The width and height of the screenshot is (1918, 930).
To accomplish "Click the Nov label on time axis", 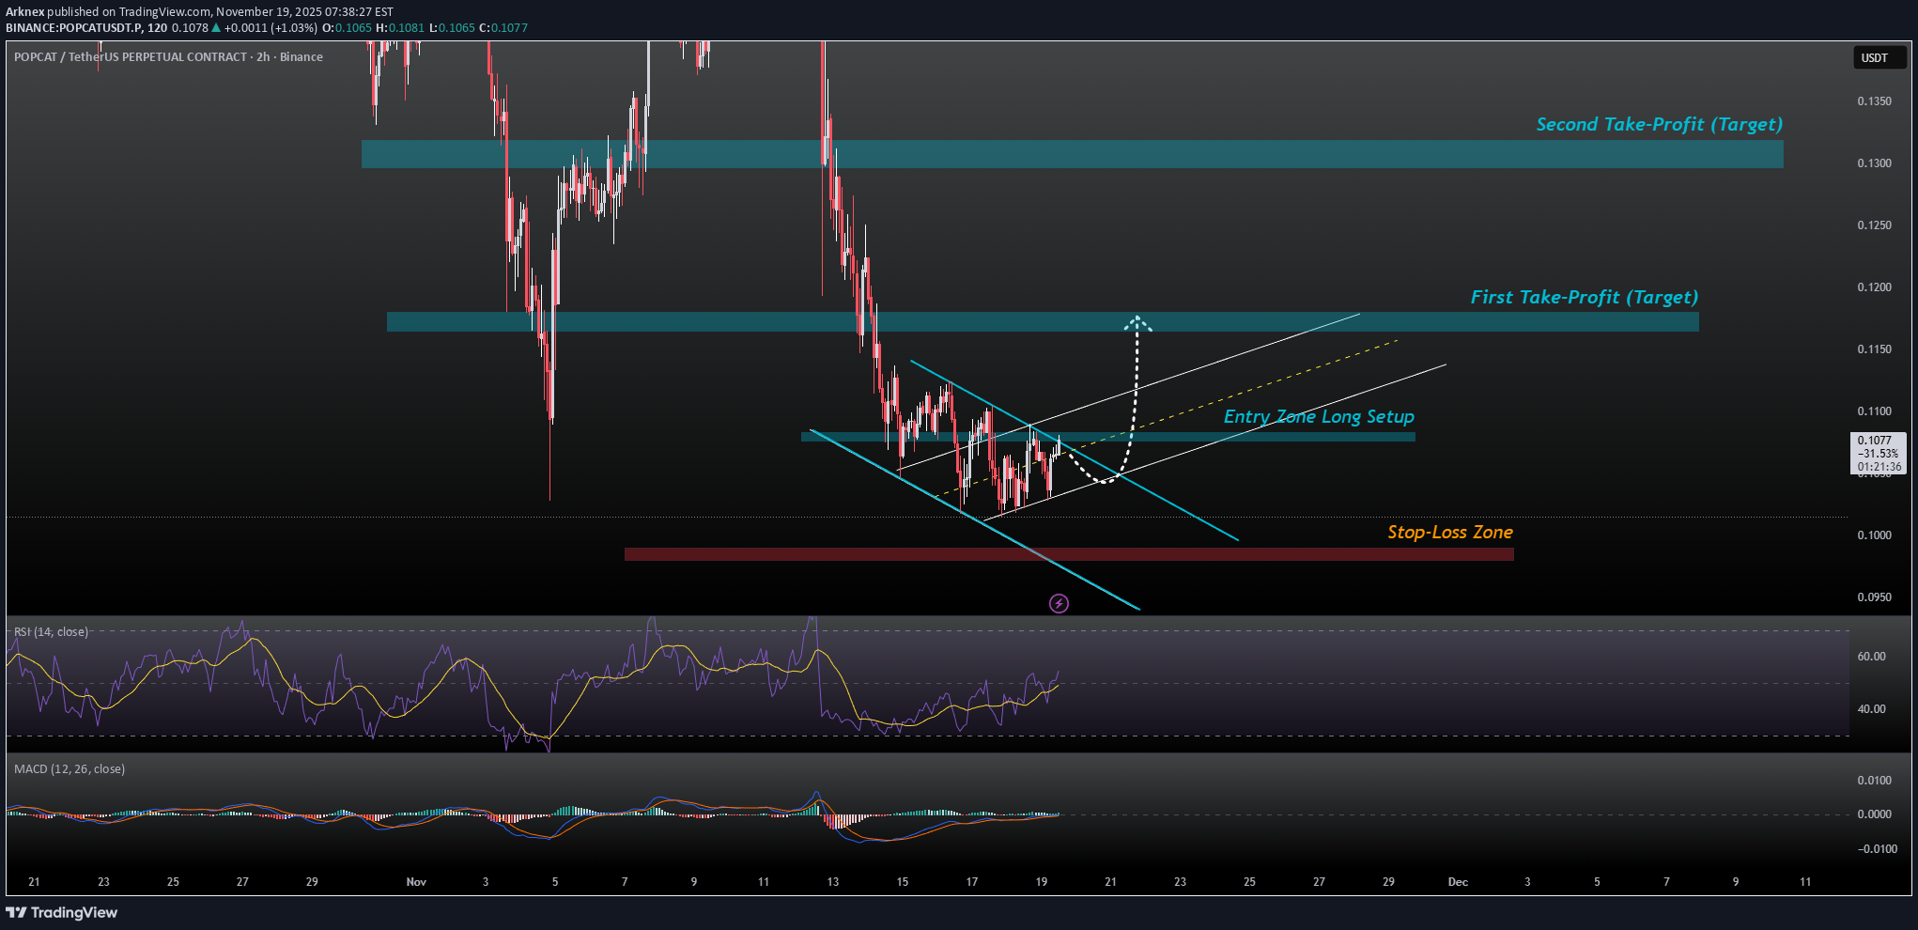I will click(416, 882).
